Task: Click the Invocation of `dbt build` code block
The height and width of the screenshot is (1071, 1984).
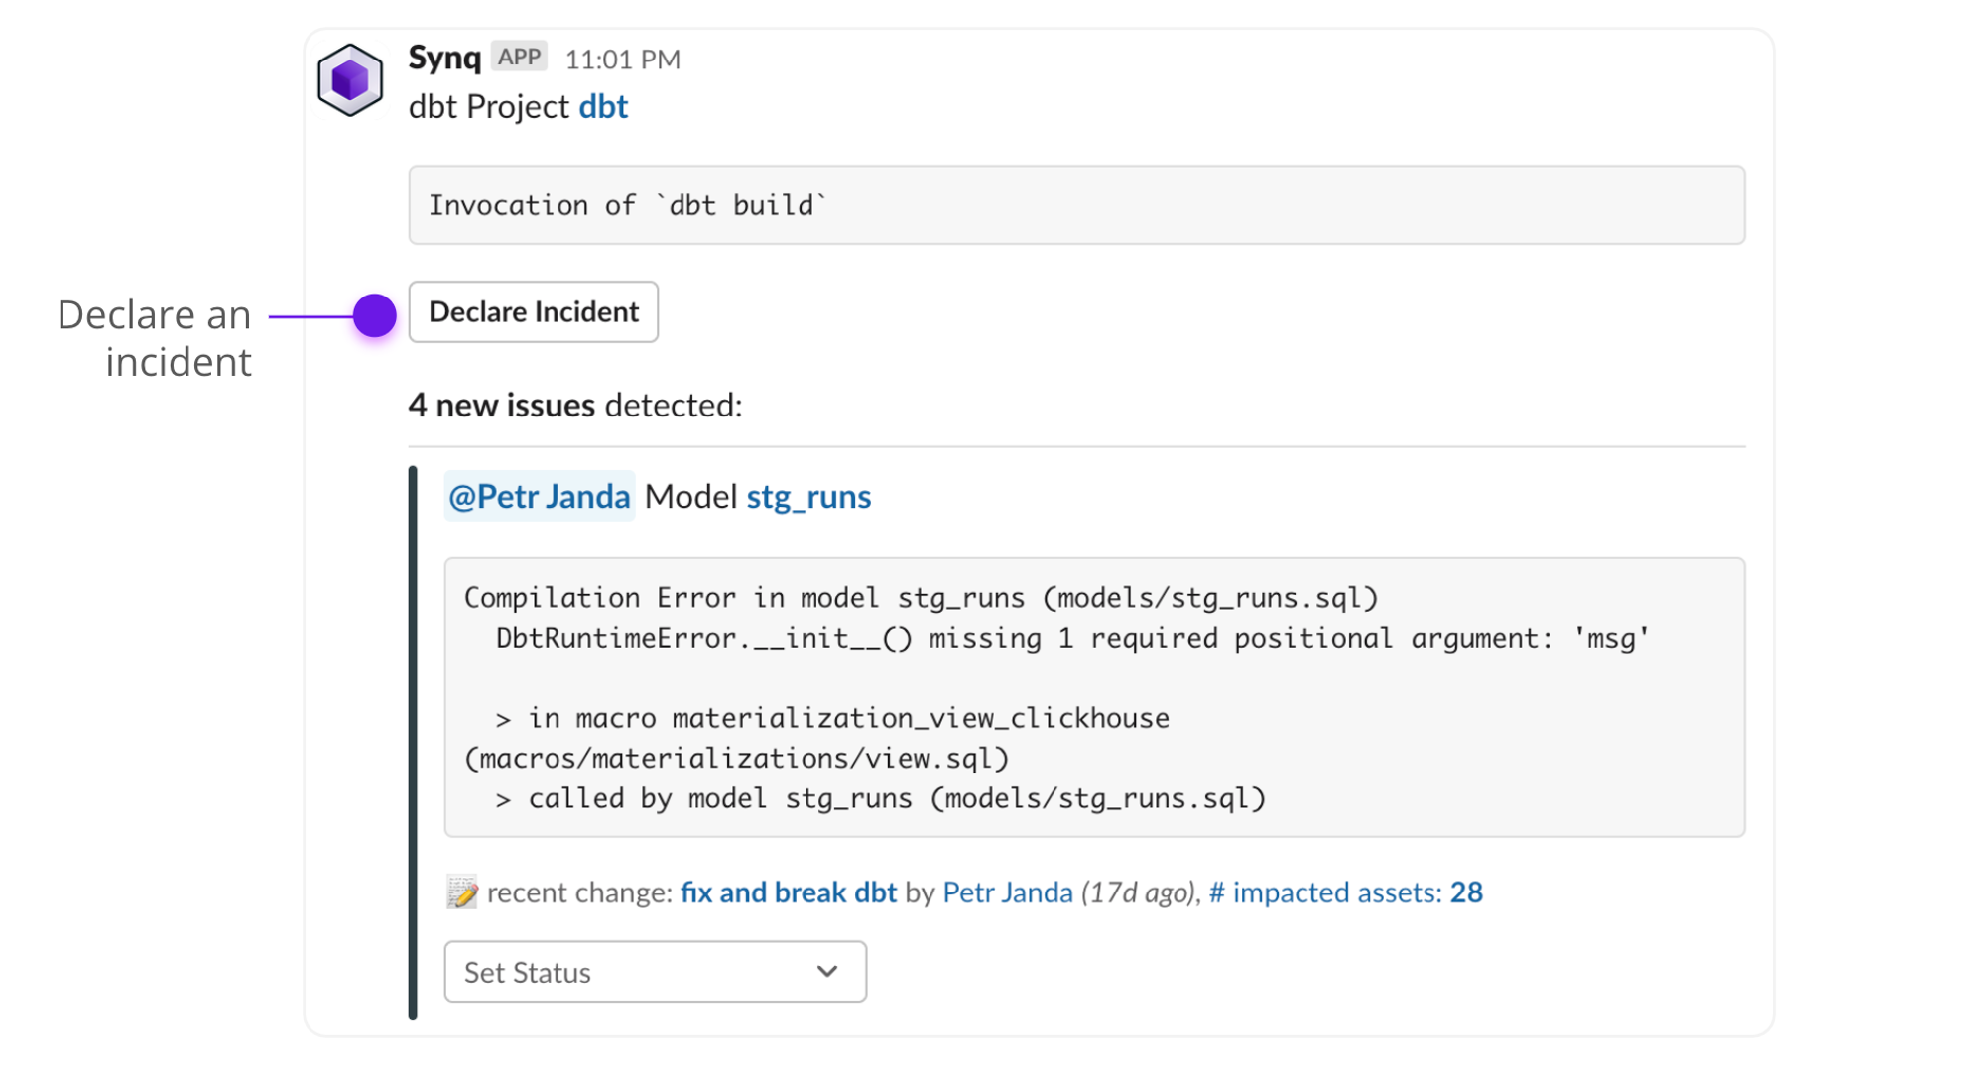Action: tap(1076, 205)
